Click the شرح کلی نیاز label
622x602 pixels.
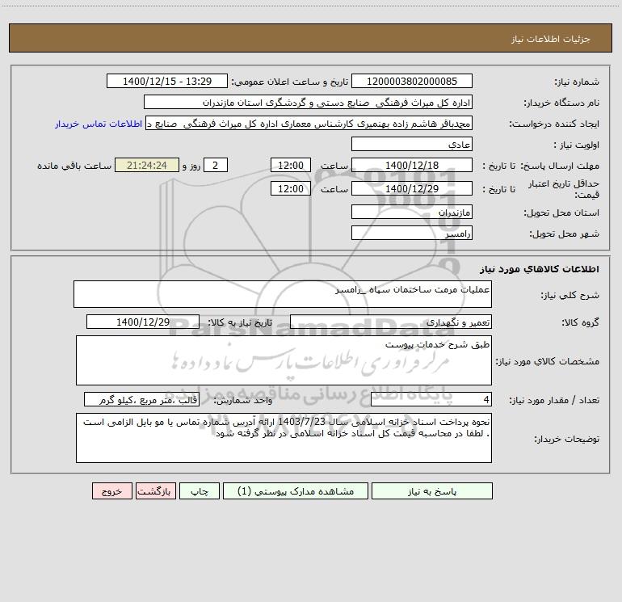570,295
